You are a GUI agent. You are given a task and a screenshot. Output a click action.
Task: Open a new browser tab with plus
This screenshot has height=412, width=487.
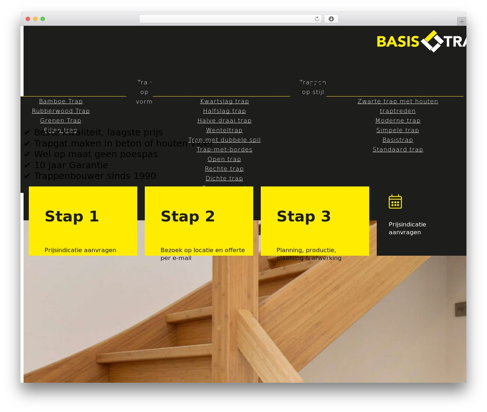[462, 22]
